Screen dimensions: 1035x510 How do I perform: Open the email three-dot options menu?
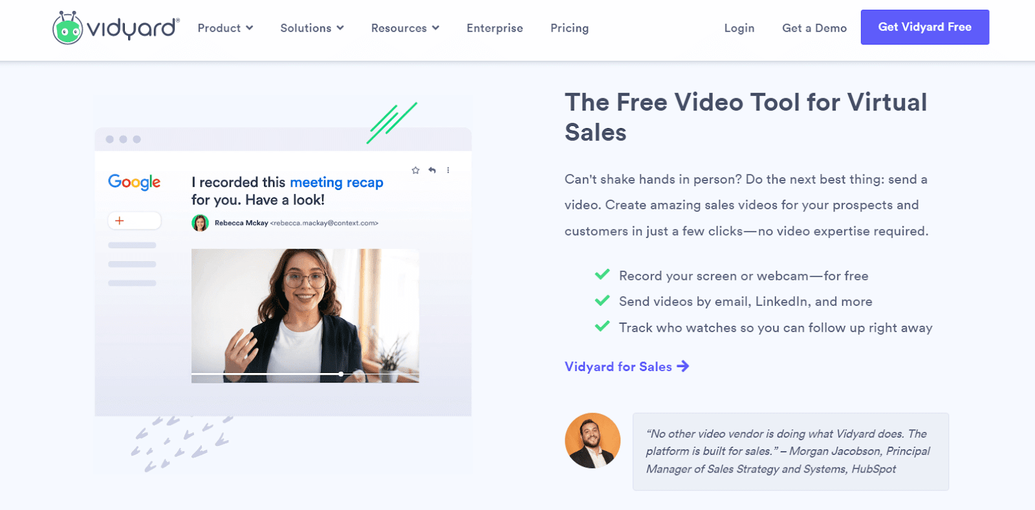click(x=448, y=170)
